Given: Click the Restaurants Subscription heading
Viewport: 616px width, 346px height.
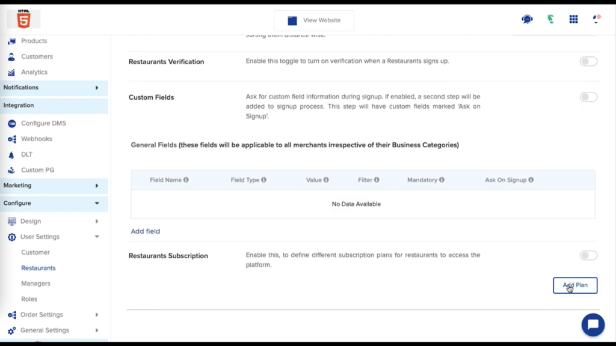Looking at the screenshot, I should [168, 256].
